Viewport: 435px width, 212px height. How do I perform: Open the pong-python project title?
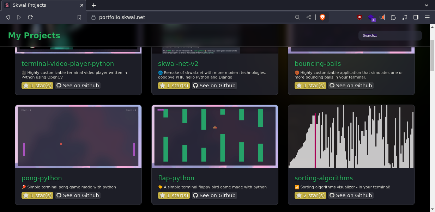42,178
